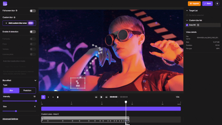Open info icon beside Full screen blur
Viewport: 222px width, 125px height.
coord(17,11)
